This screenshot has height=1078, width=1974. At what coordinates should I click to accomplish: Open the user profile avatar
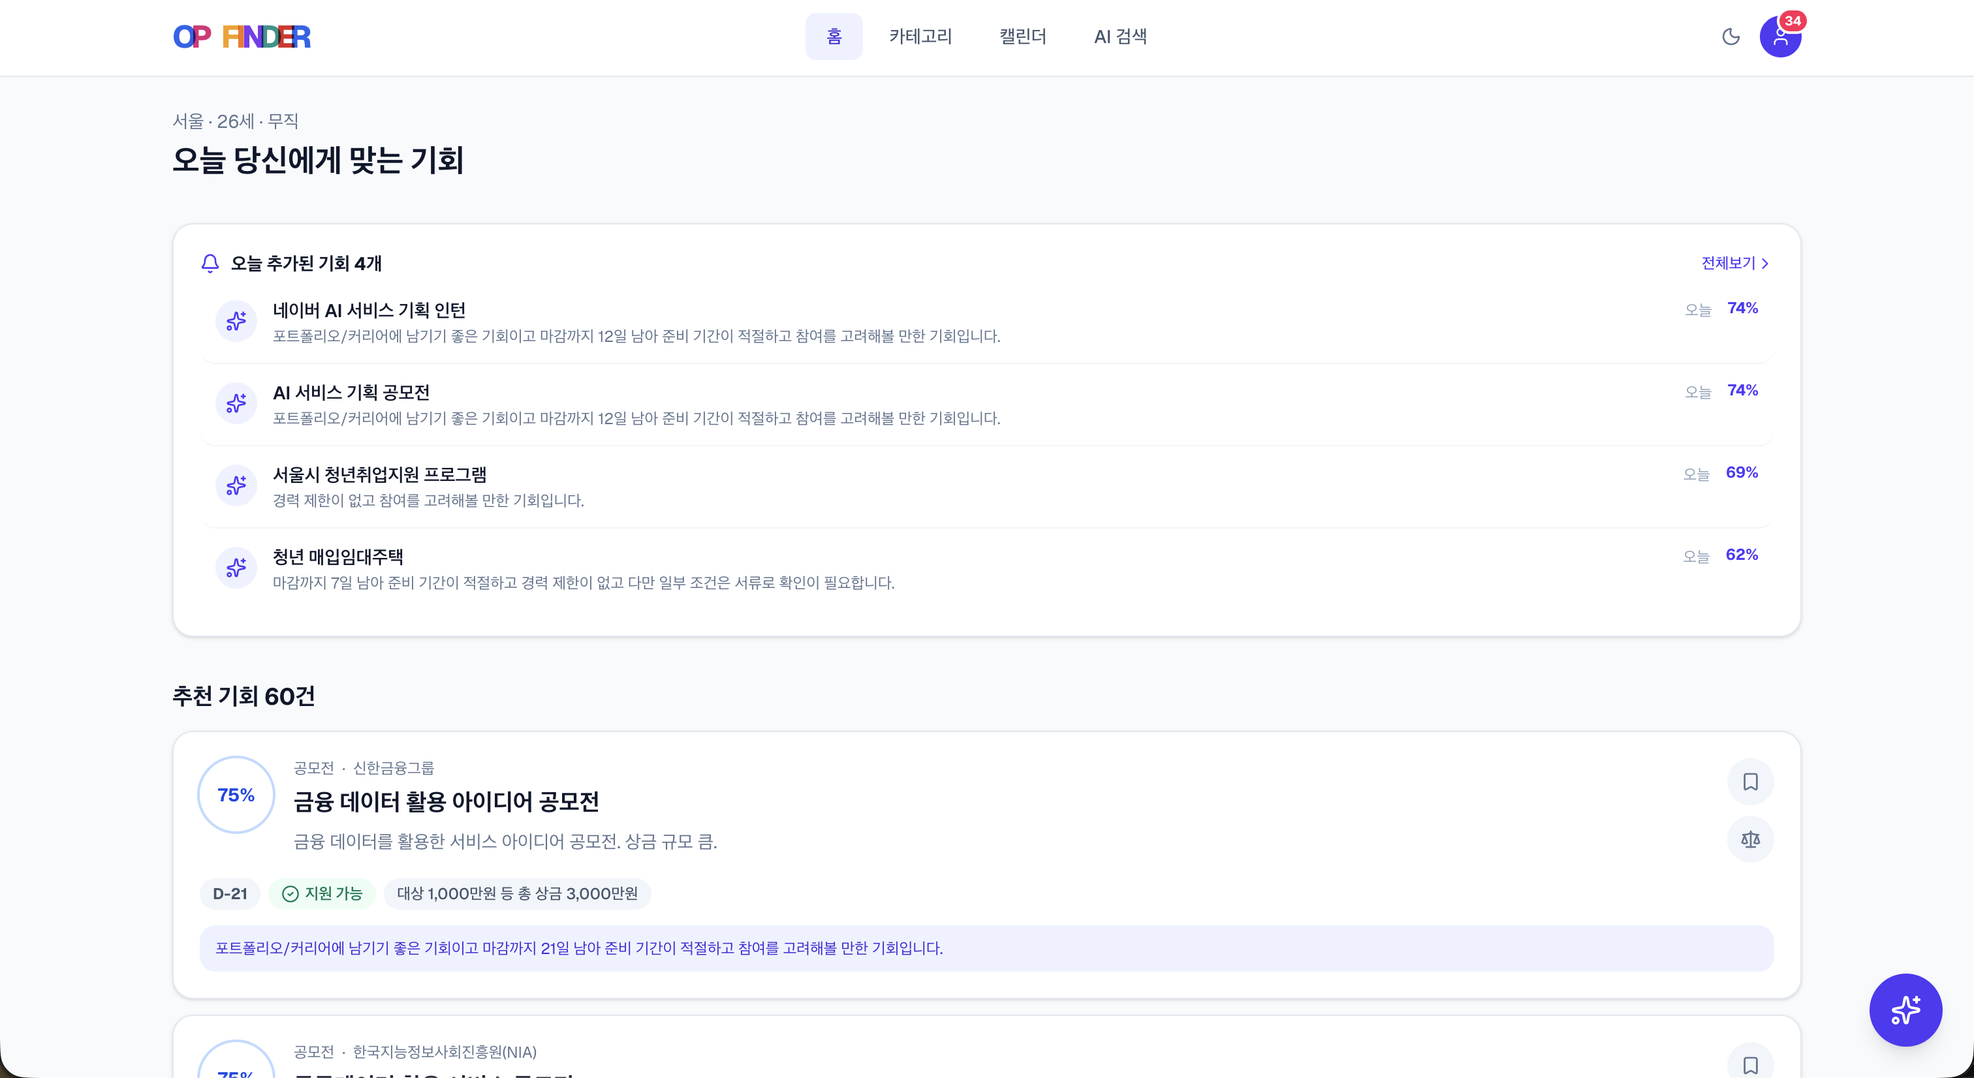[x=1779, y=38]
